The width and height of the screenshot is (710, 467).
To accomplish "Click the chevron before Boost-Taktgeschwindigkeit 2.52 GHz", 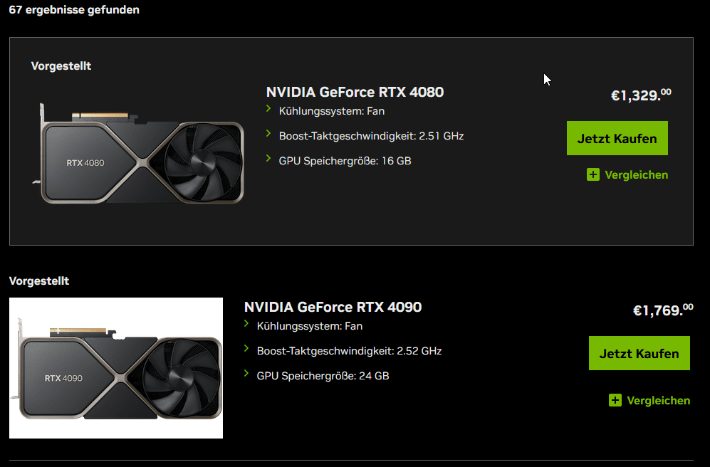I will coord(246,349).
